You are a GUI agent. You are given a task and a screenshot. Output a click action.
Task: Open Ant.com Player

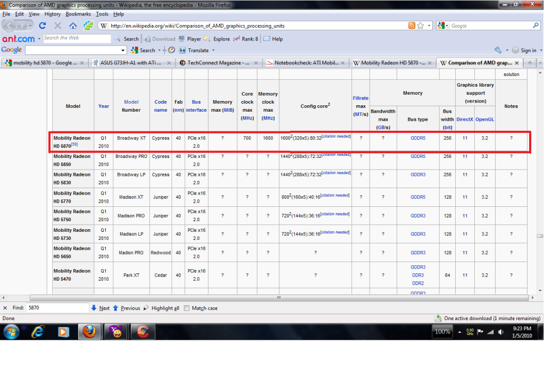190,39
